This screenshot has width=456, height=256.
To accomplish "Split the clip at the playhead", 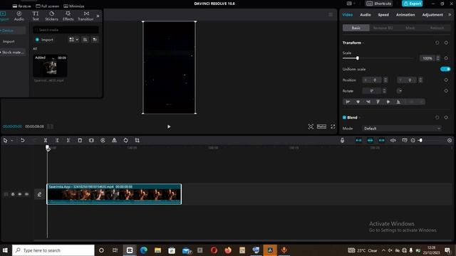I will click(x=46, y=141).
